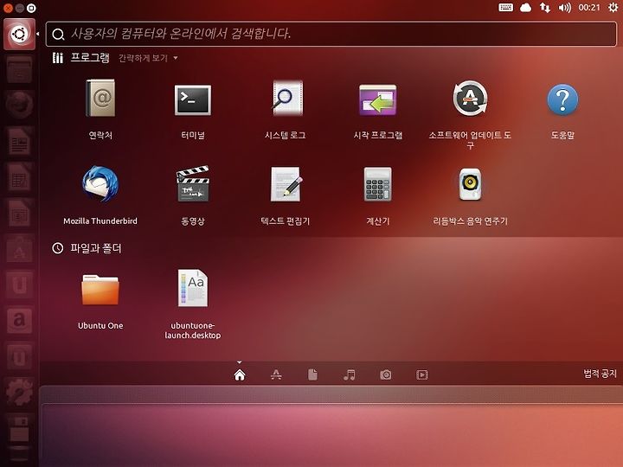Open the cloud indicator in top panel
The width and height of the screenshot is (623, 467).
pos(526,8)
